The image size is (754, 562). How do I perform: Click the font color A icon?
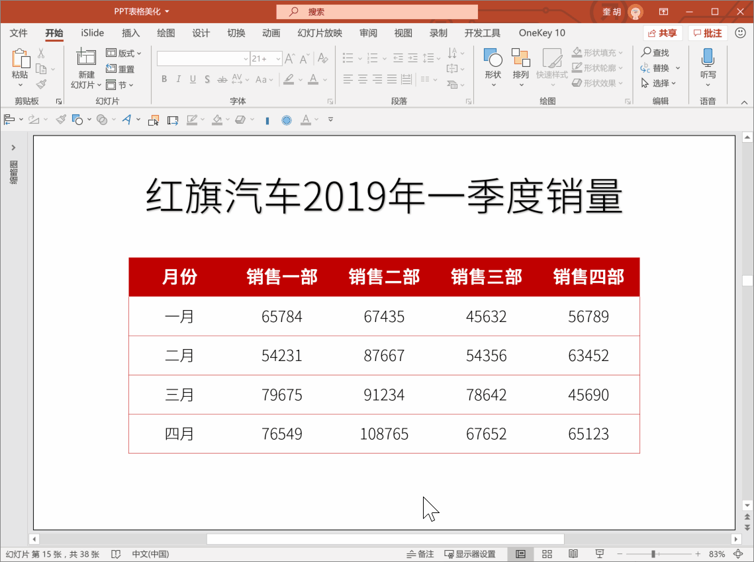[x=313, y=79]
